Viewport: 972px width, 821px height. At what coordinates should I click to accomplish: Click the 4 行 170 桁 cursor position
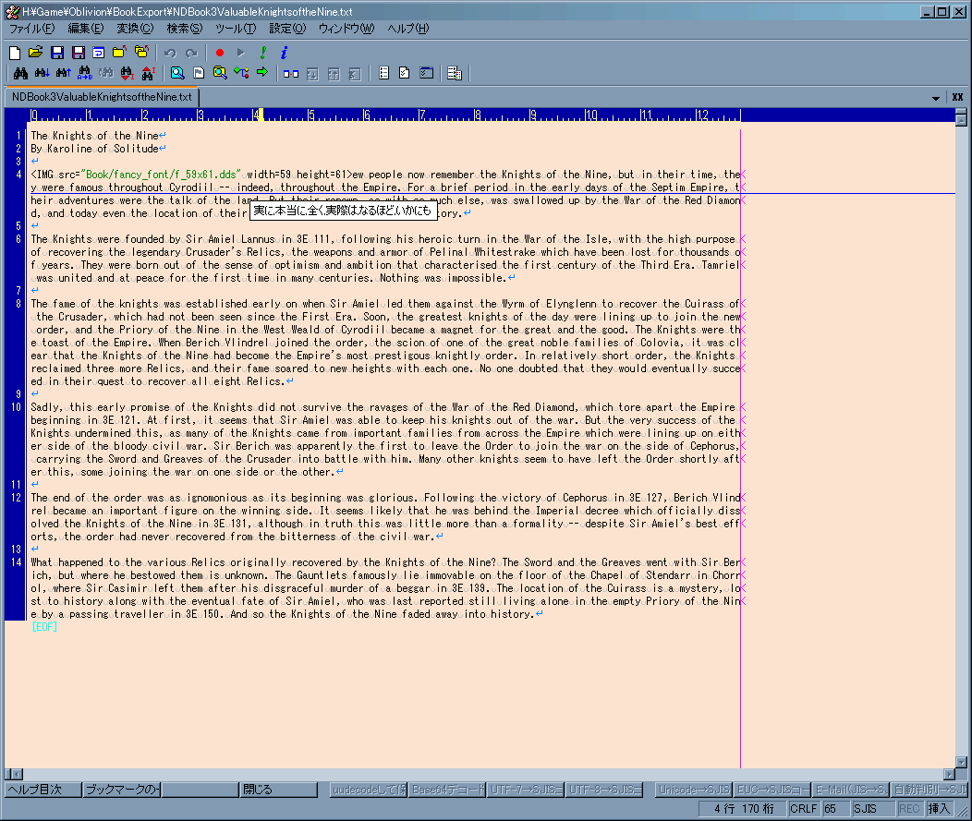click(x=743, y=809)
